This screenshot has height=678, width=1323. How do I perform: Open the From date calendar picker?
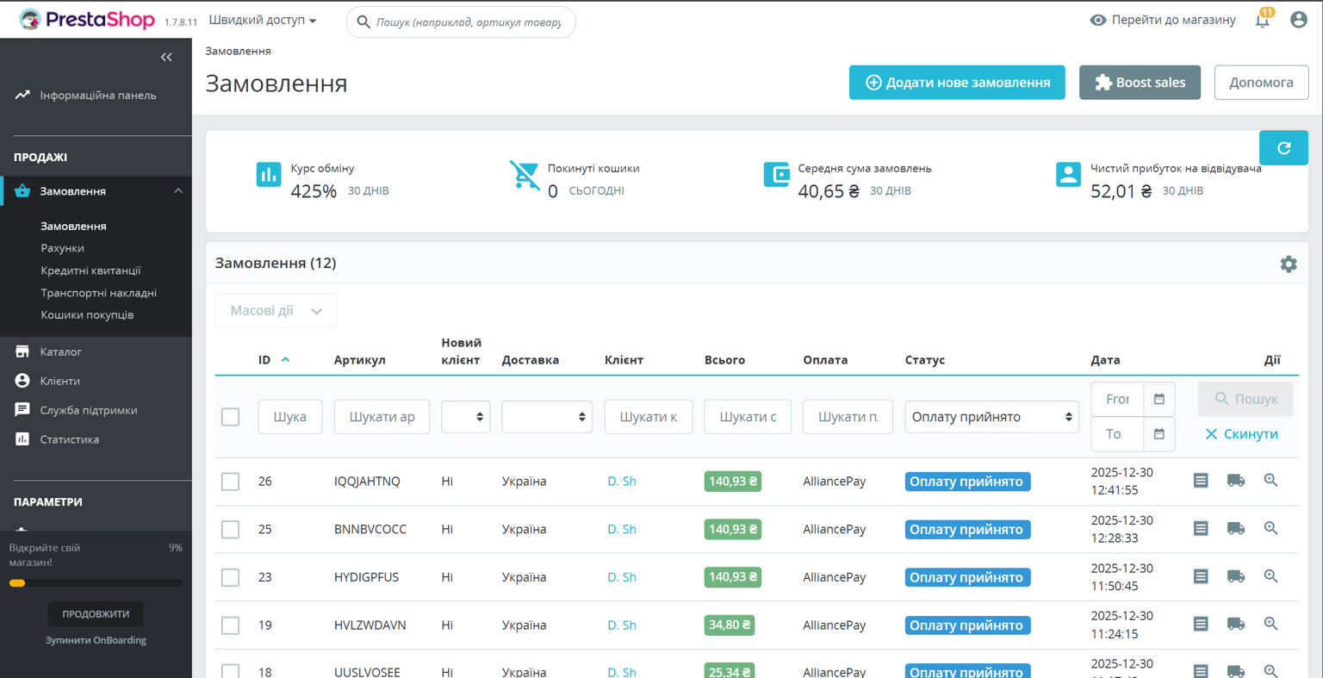click(x=1158, y=399)
